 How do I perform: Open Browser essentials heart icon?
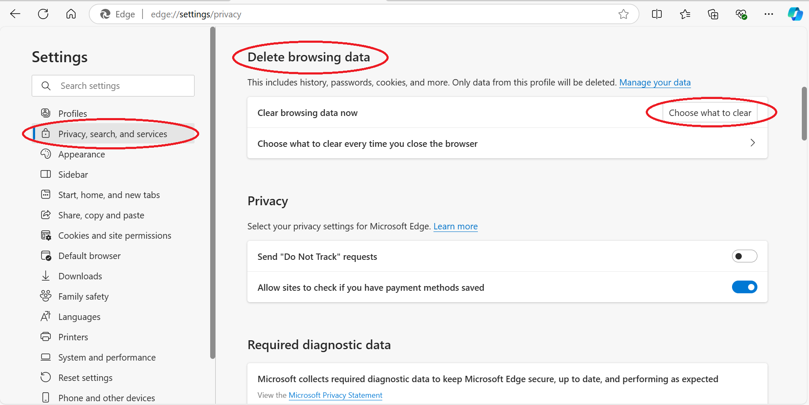741,14
